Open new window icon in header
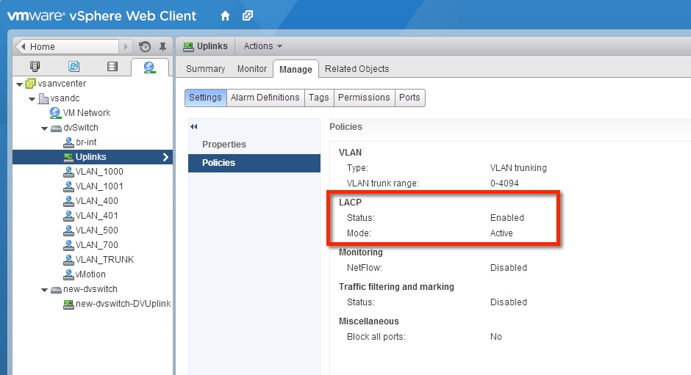 tap(248, 16)
